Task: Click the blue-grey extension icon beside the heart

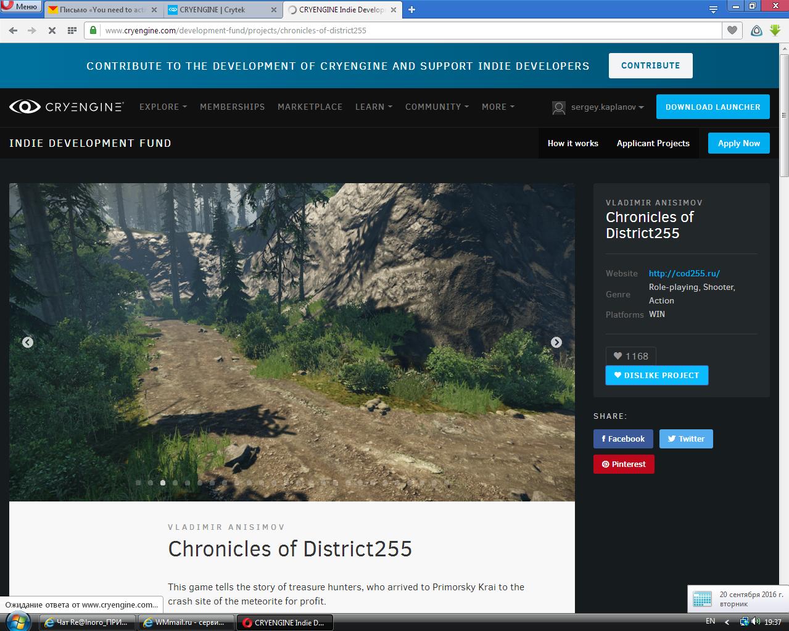Action: [756, 30]
